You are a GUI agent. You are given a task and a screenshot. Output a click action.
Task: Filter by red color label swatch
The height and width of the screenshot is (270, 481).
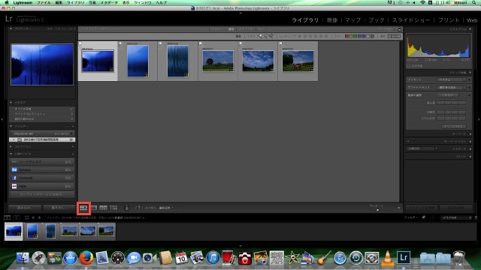coord(347,36)
